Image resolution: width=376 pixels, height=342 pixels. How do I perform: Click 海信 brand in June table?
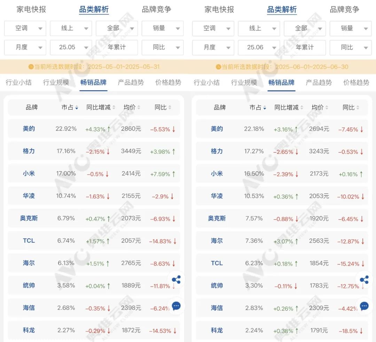click(217, 308)
